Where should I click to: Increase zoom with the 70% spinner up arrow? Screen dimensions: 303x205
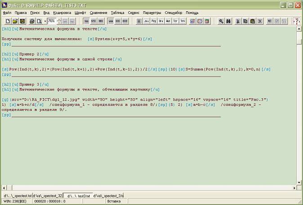tap(59, 20)
